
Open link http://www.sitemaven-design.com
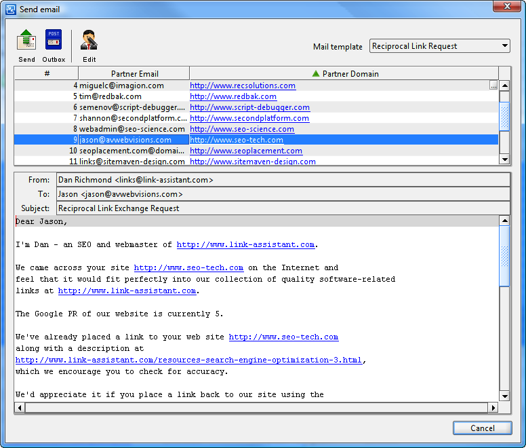click(253, 161)
